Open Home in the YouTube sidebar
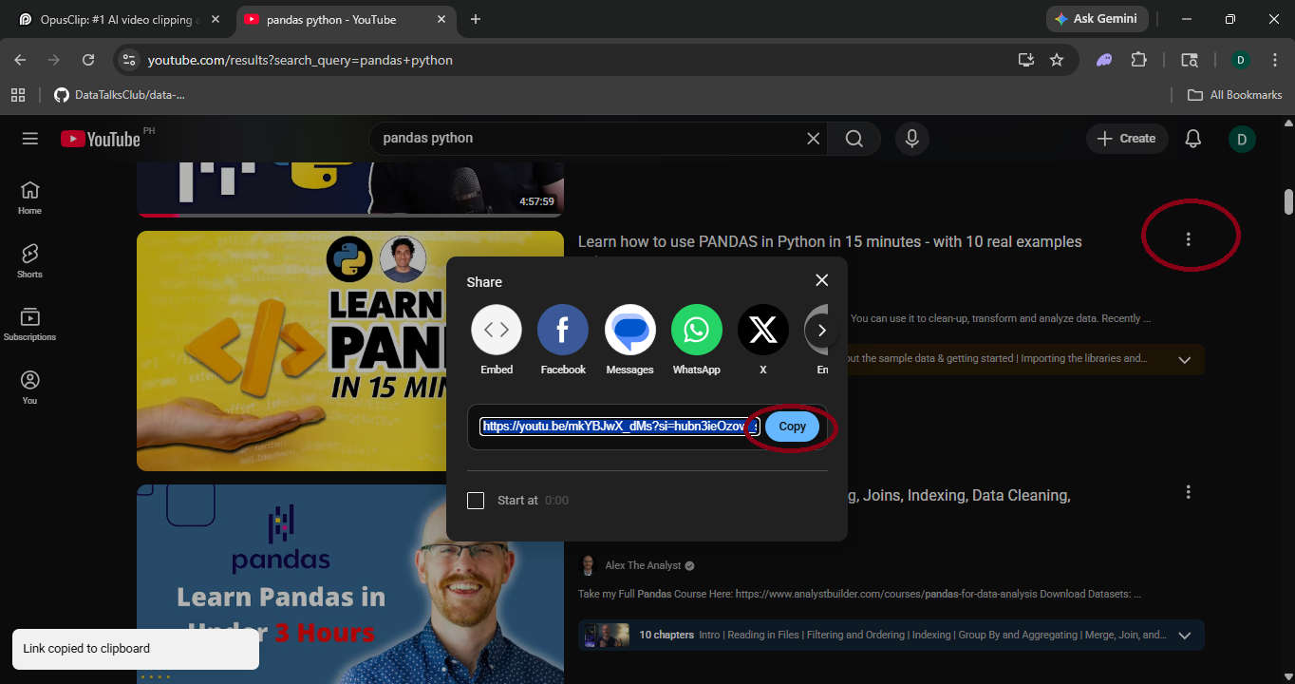This screenshot has height=684, width=1295. coord(30,198)
